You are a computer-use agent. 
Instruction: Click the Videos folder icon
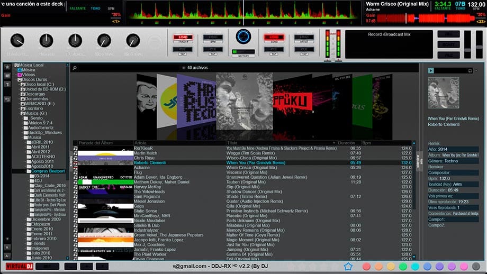(x=20, y=75)
